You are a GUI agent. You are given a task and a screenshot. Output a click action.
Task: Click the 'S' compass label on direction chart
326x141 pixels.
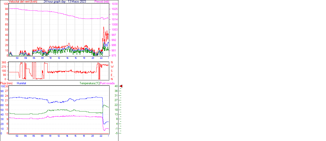tap(112, 71)
